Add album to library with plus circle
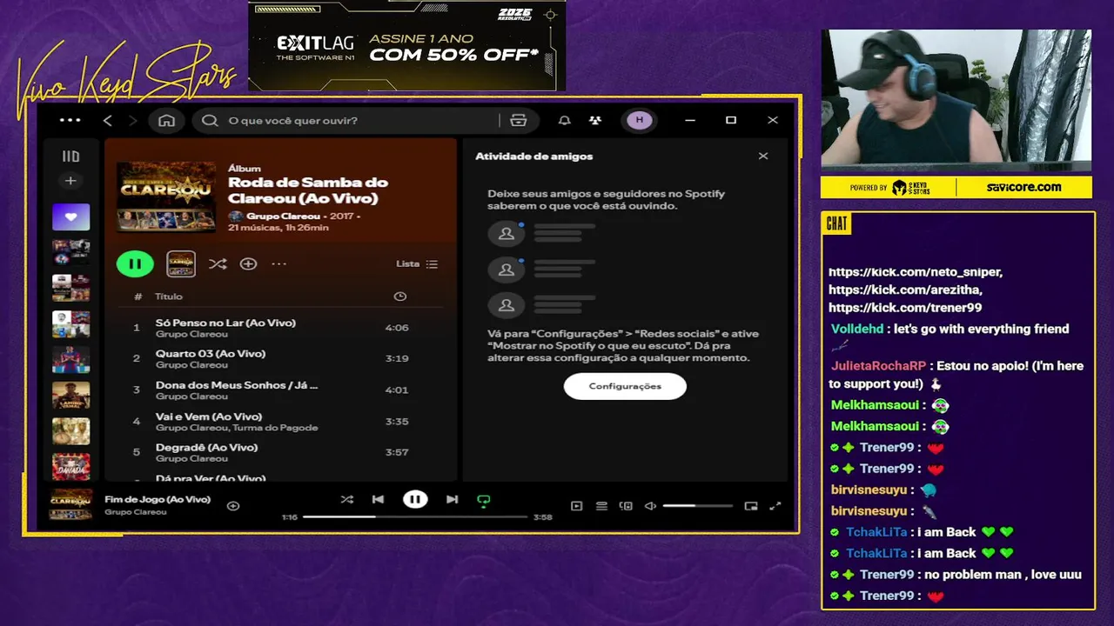 coord(248,263)
